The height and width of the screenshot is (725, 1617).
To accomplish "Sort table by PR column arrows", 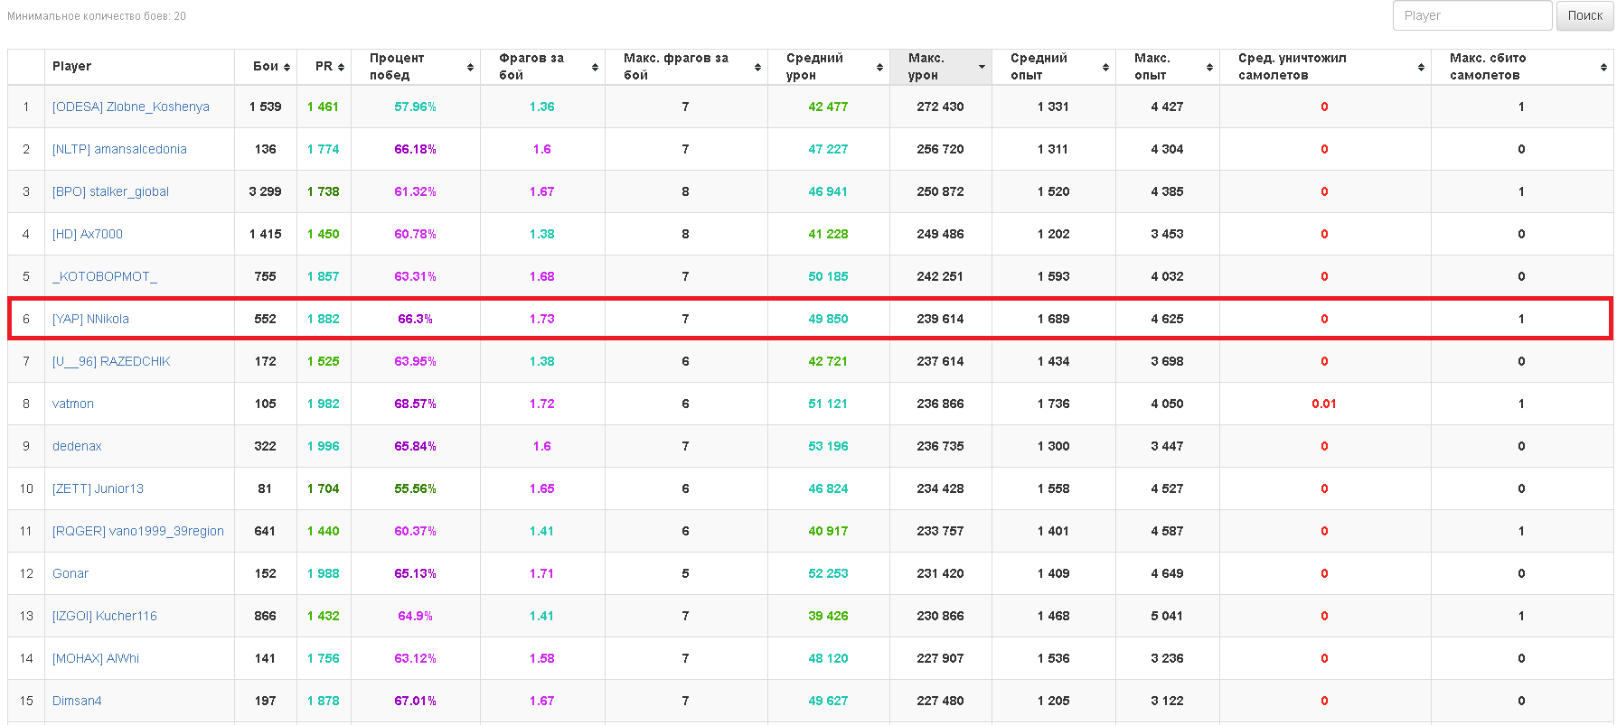I will coord(341,67).
